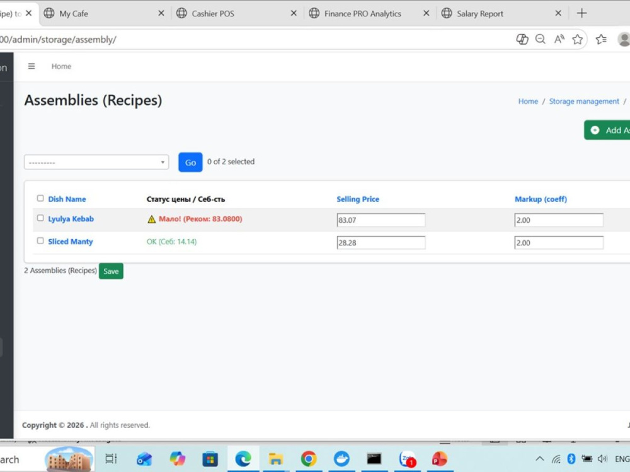Click the Bluetooth tray icon

point(571,459)
